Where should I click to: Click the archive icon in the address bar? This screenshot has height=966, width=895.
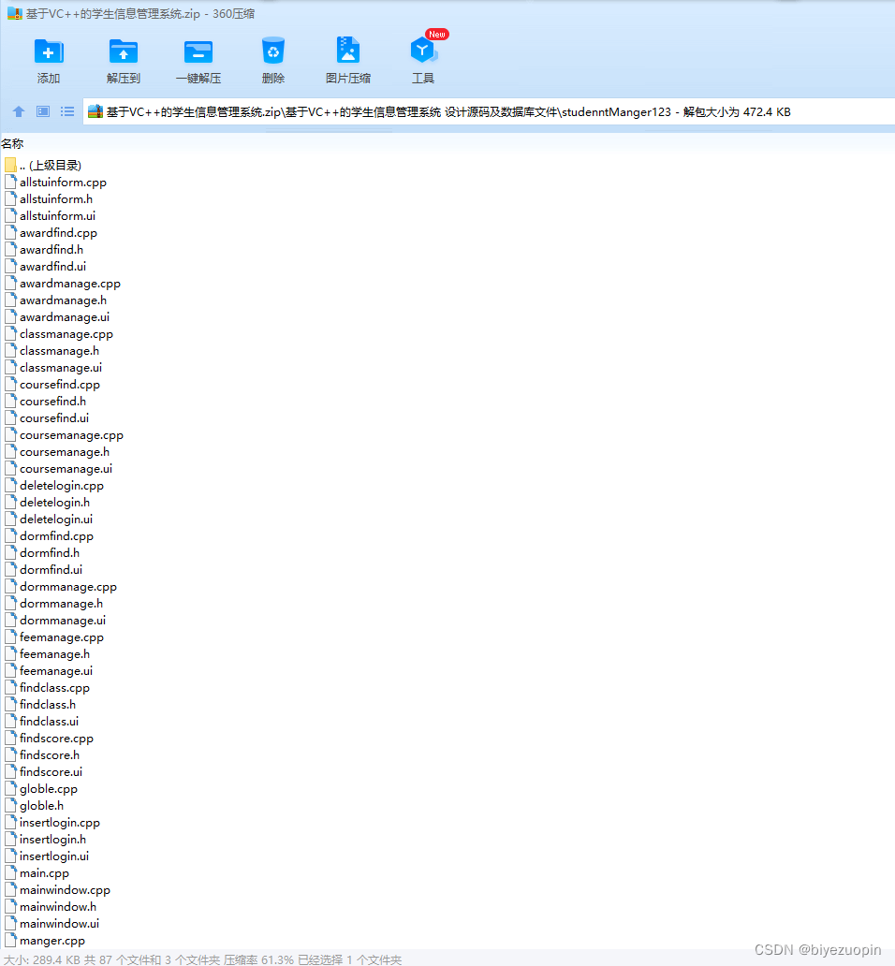[x=95, y=111]
